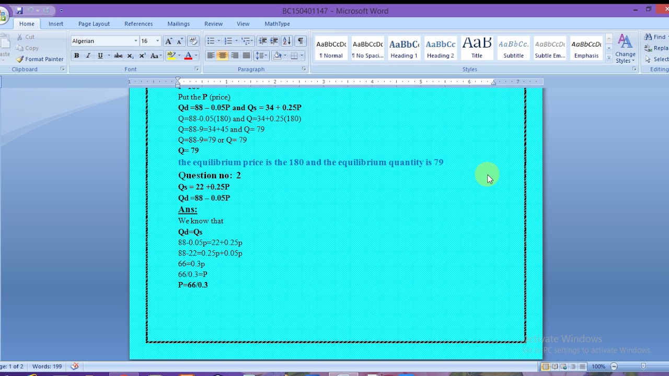This screenshot has height=376, width=669.
Task: Click the Format Painter brush
Action: tap(40, 59)
